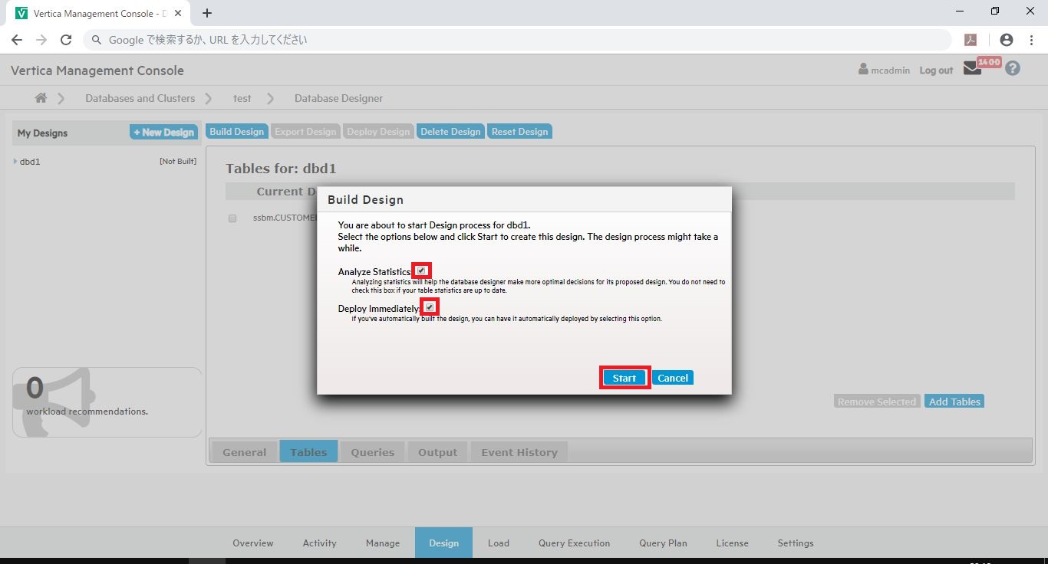Screen dimensions: 1048x564
Task: Click the home icon in breadcrumb
Action: coord(41,98)
